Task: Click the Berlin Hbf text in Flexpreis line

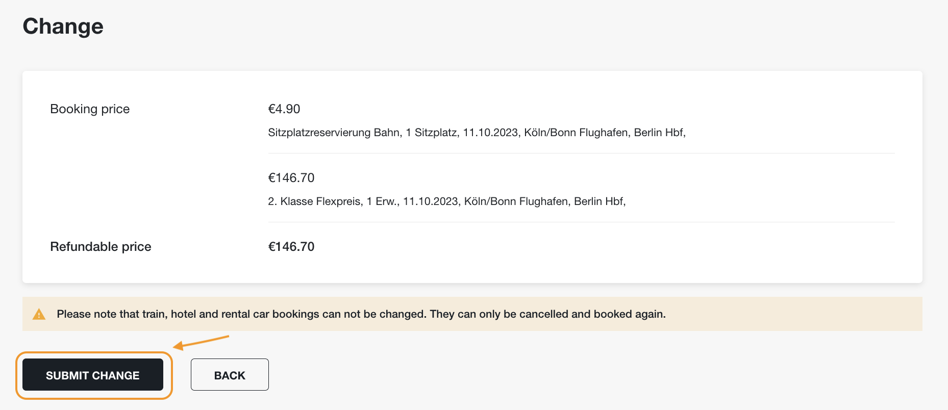Action: (598, 201)
